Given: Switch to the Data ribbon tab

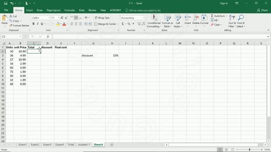Looking at the screenshot, I should [82, 10].
